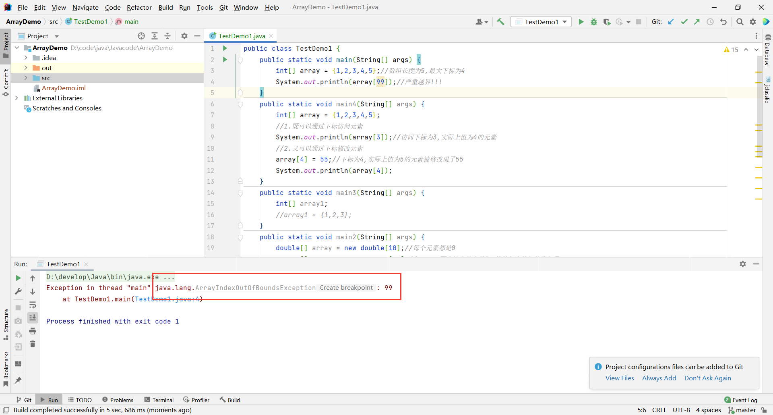The image size is (773, 415).
Task: Open the Navigate menu
Action: pyautogui.click(x=85, y=7)
